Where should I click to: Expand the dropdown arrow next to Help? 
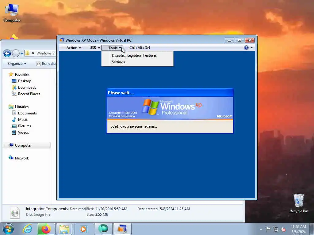[x=251, y=48]
